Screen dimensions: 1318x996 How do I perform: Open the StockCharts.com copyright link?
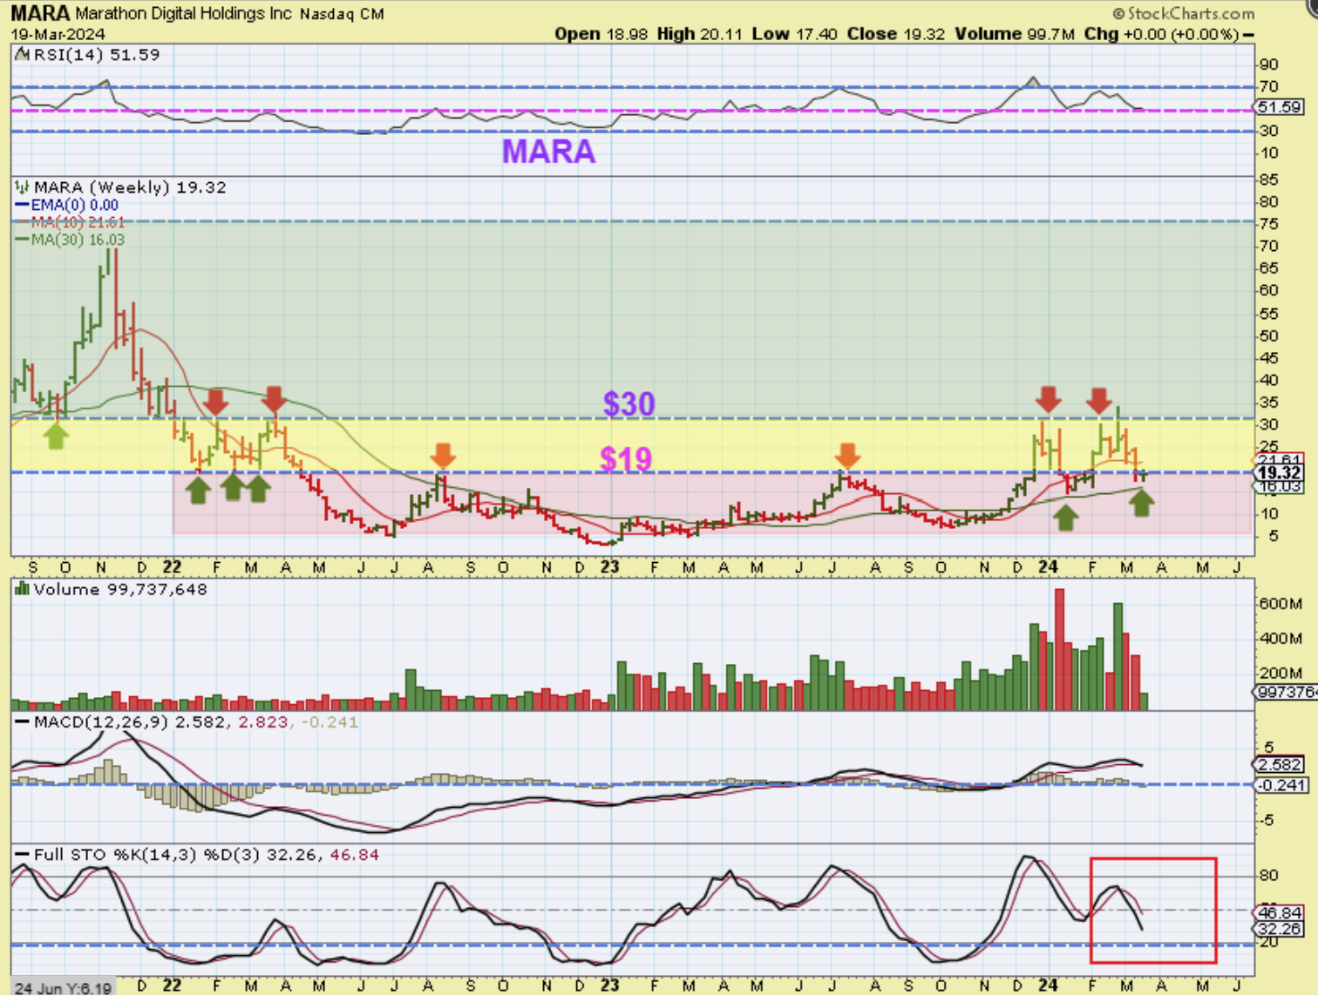tap(1184, 13)
